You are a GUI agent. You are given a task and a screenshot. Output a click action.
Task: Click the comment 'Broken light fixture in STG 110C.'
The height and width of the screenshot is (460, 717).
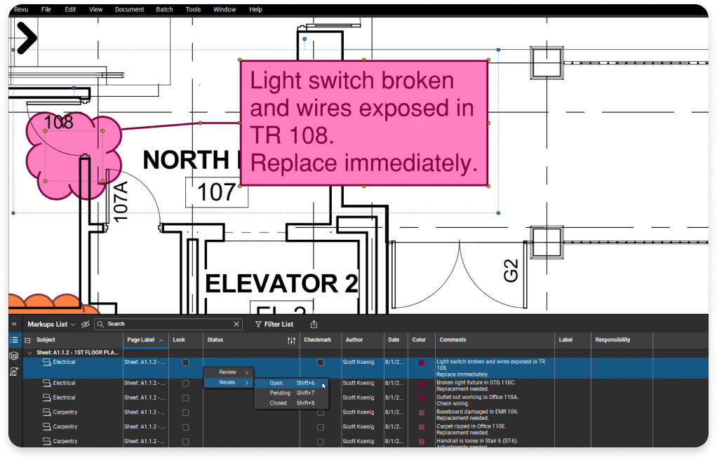(476, 383)
